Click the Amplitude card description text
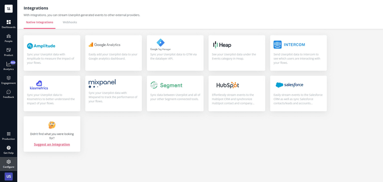The image size is (383, 182). point(51,58)
